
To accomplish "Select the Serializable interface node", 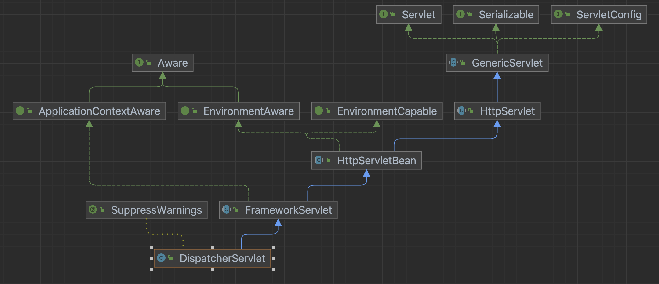I will [496, 14].
